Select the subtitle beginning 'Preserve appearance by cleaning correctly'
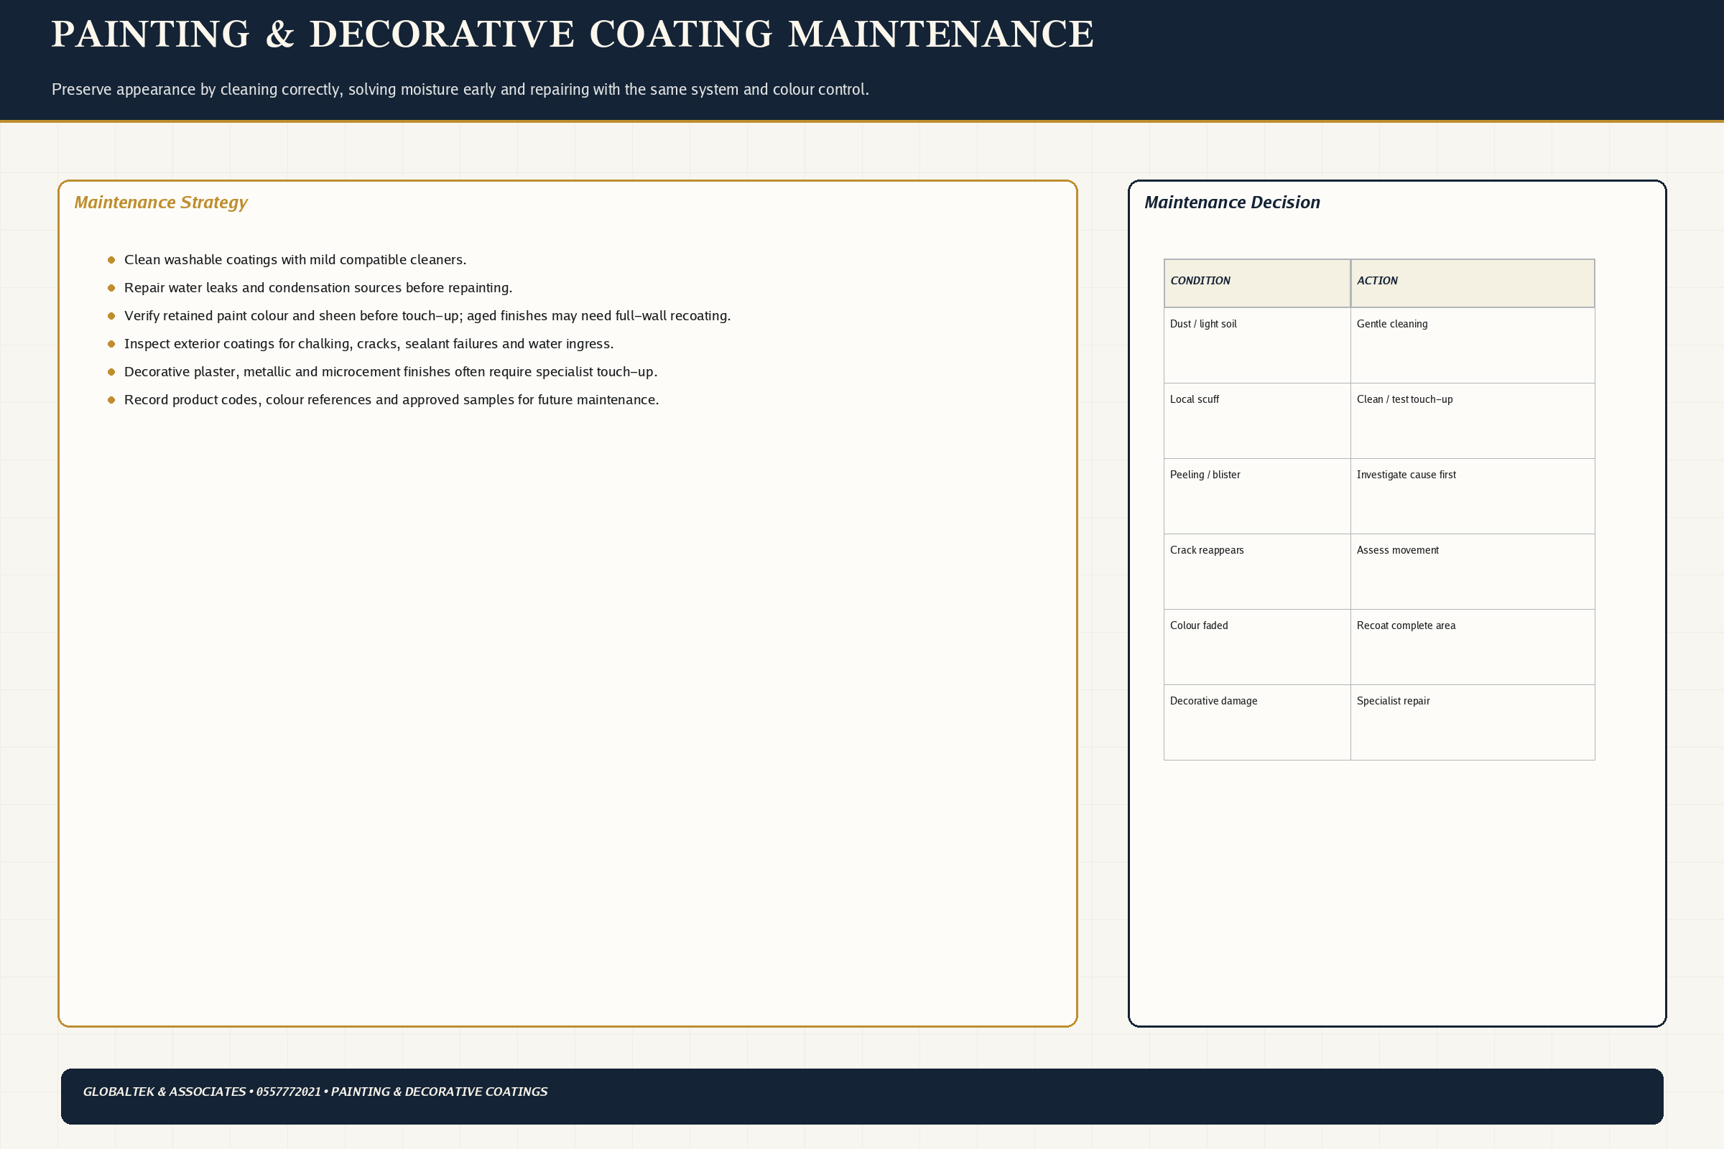The image size is (1724, 1149). (460, 89)
